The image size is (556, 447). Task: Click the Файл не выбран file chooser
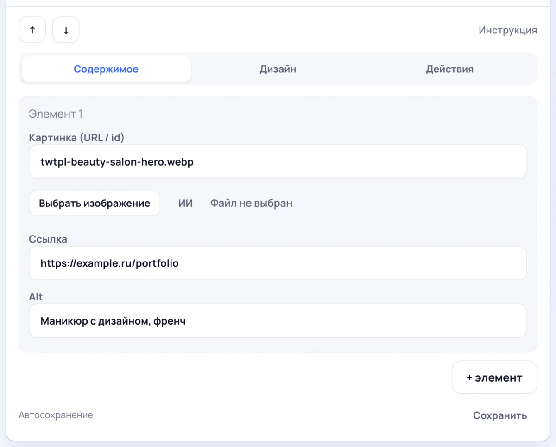(x=252, y=203)
